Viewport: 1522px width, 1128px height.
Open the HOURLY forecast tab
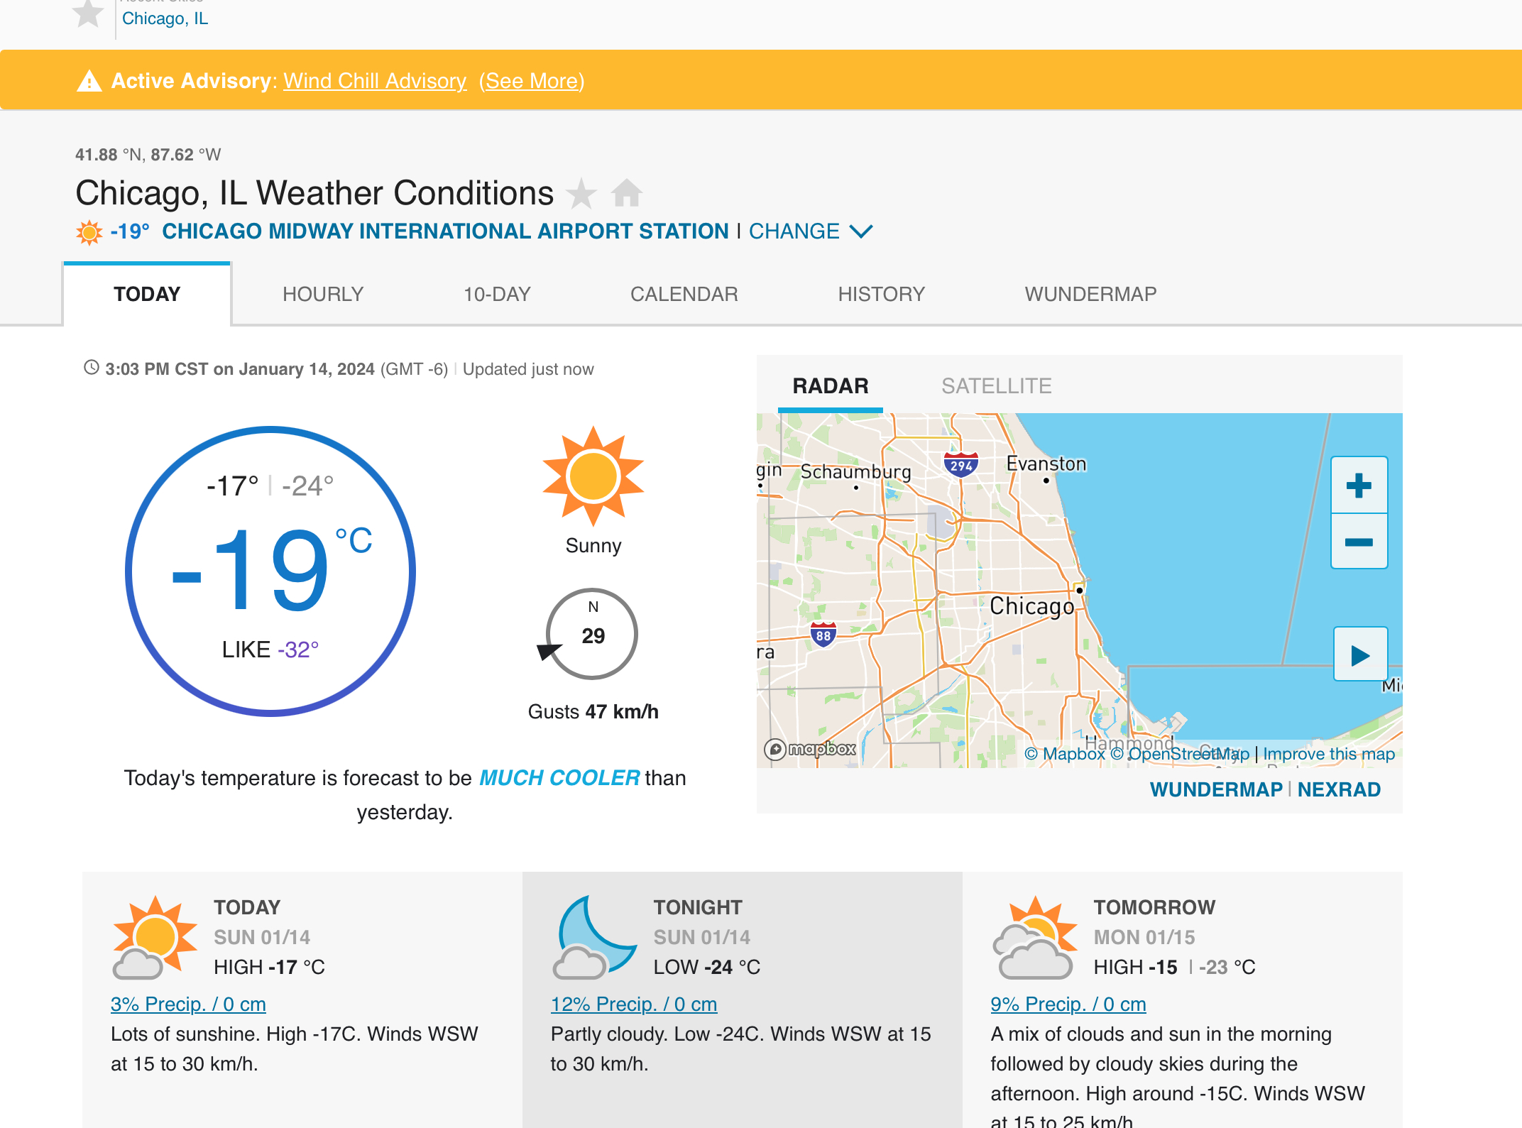click(323, 294)
